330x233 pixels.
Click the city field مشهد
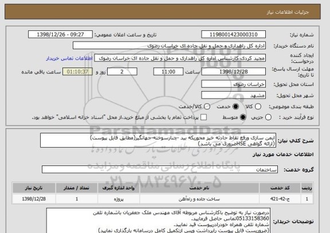tap(233, 96)
